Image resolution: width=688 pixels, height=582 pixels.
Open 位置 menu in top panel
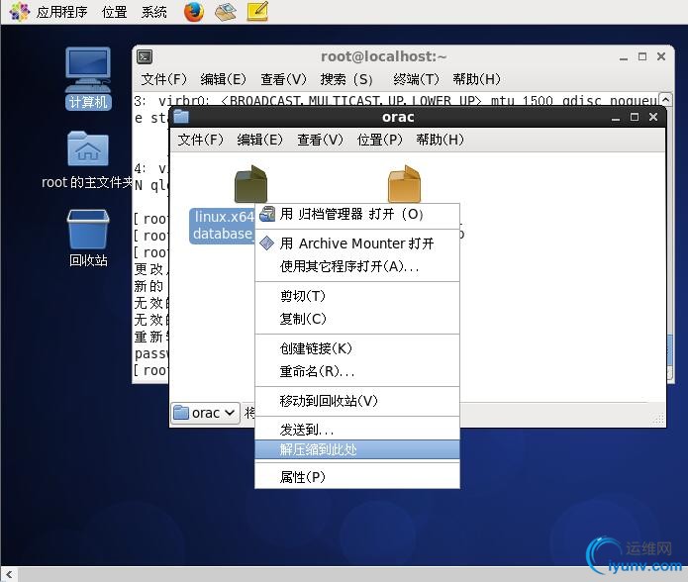tap(114, 12)
